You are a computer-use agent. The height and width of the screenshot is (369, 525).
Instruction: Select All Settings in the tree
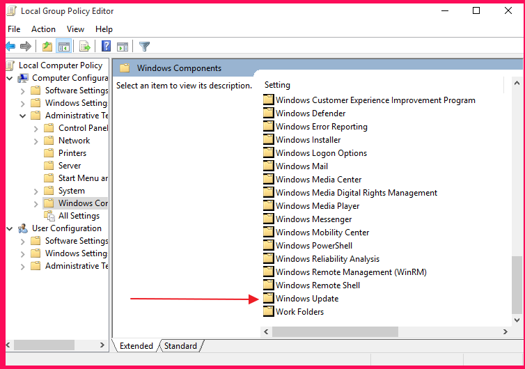pos(79,216)
